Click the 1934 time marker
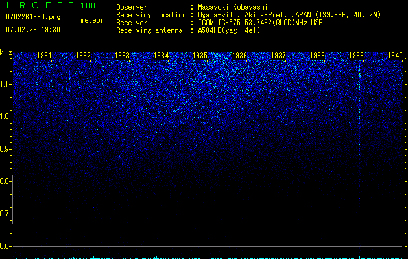The image size is (408, 259). pyautogui.click(x=162, y=55)
